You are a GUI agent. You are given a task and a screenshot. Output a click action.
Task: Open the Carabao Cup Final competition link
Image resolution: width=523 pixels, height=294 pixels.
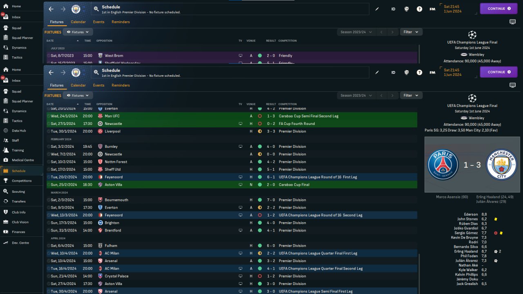coord(295,185)
